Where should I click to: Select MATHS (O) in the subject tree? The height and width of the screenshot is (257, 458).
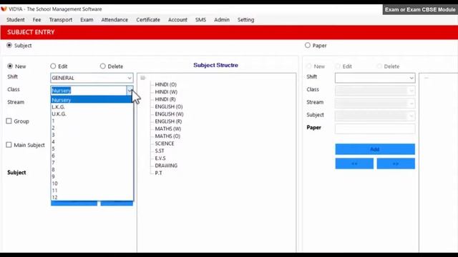pyautogui.click(x=167, y=136)
